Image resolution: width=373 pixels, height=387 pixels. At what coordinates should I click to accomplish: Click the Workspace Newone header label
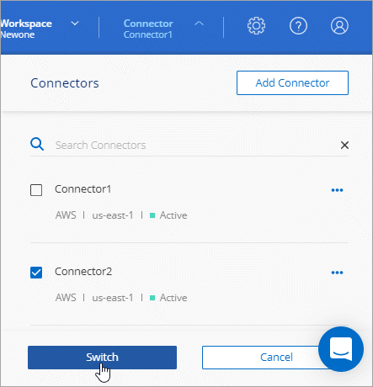pyautogui.click(x=26, y=29)
